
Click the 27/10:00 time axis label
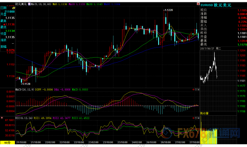[195, 142]
